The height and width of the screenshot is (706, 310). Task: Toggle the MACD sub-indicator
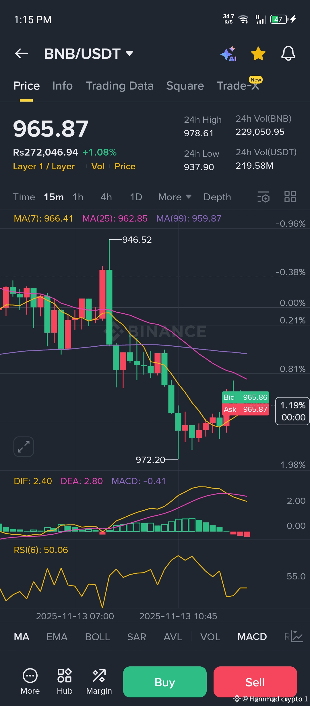click(252, 637)
